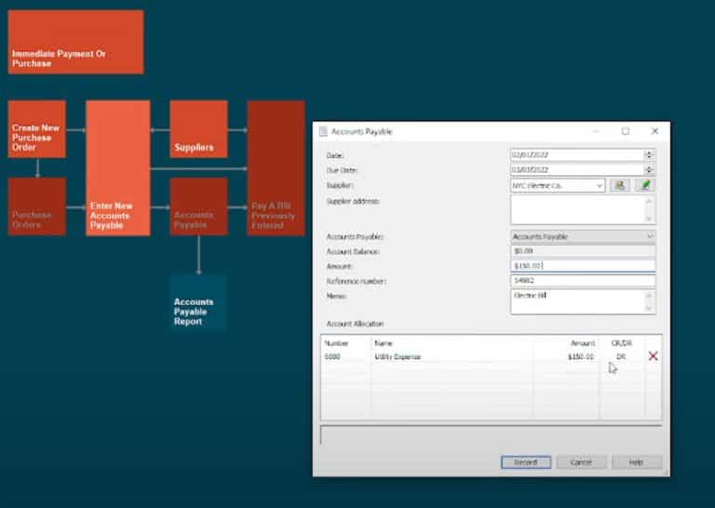Delete the Utility Expense allocation row with red X
The width and height of the screenshot is (715, 508).
pos(653,356)
